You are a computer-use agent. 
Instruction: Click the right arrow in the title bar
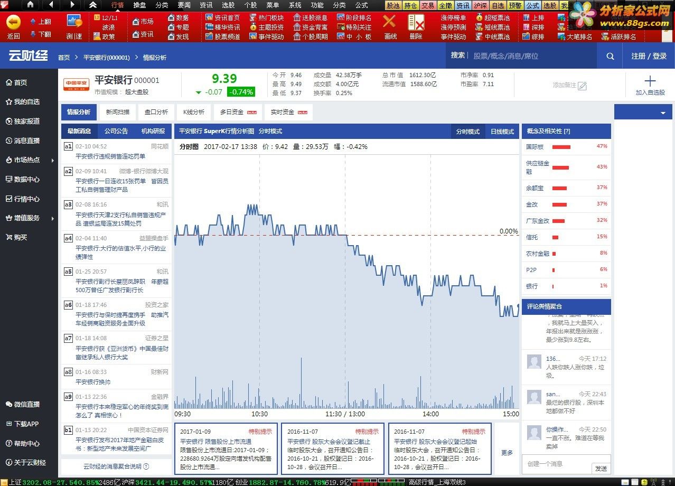(72, 5)
